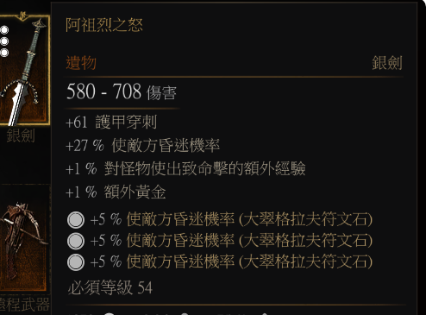Select the crossbow ranged weapon slot

tap(23, 239)
